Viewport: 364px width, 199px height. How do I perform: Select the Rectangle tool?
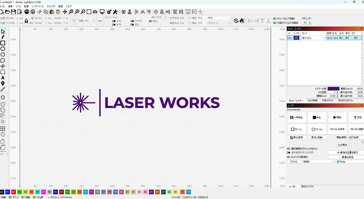click(x=3, y=43)
